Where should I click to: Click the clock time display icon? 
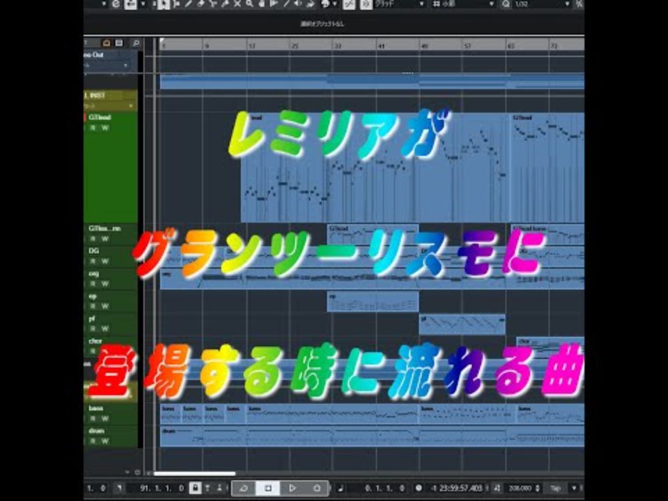(419, 488)
